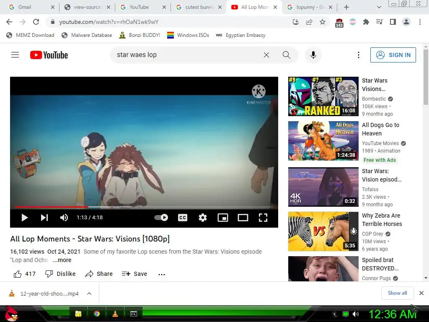Like the video
The height and width of the screenshot is (322, 429).
pos(25,274)
